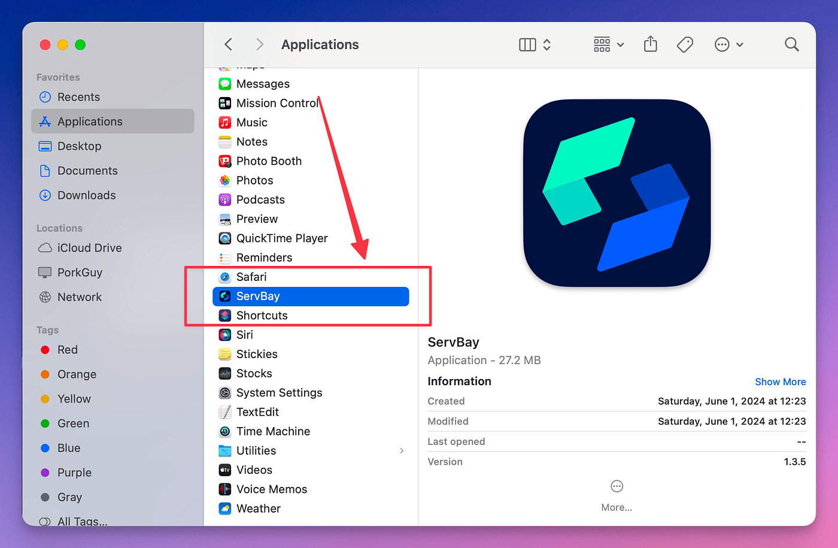
Task: Select the PorkGuy computer location
Action: [113, 273]
